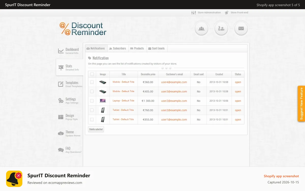The image size is (305, 191).
Task: Click open status in the Laptop row
Action: pos(238,101)
